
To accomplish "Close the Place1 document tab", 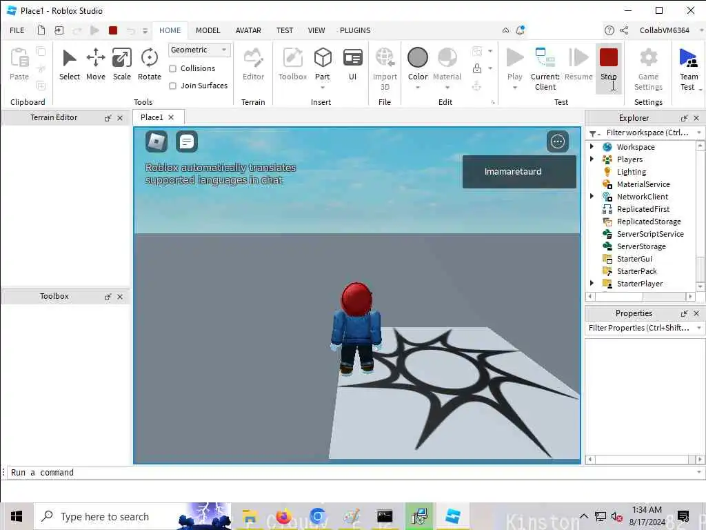I will tap(171, 117).
